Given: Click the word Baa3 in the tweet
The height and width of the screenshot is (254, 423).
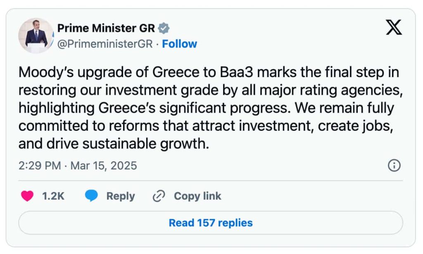Looking at the screenshot, I should coord(227,73).
